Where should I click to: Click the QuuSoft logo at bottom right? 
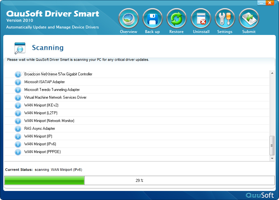click(260, 195)
